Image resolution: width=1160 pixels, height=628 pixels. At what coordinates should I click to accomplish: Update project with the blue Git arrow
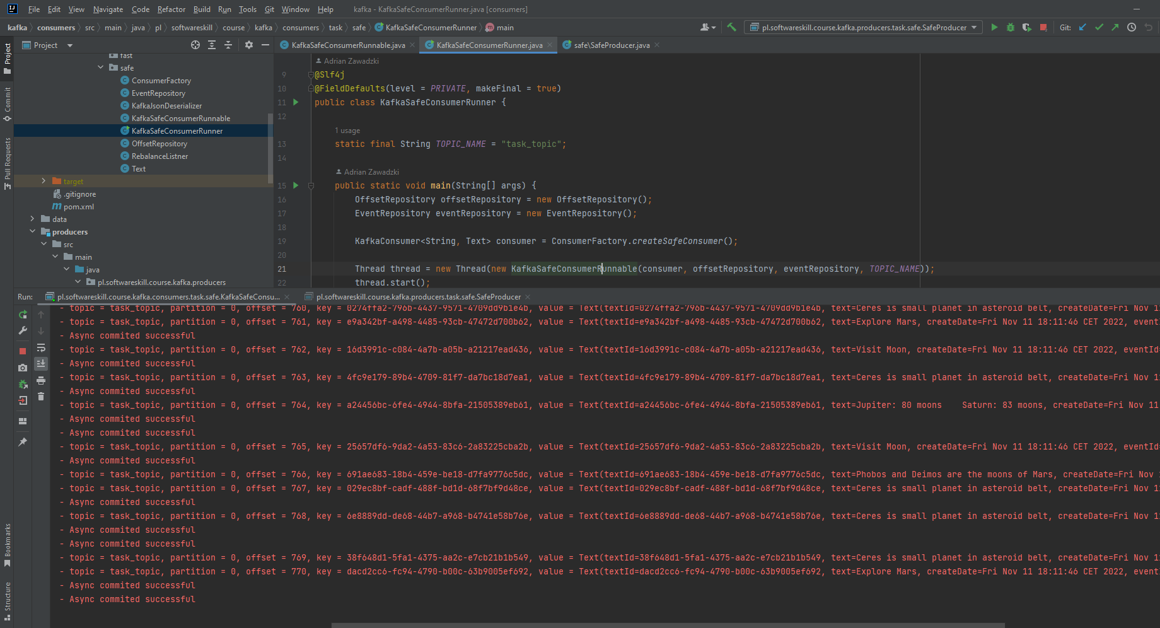1082,27
